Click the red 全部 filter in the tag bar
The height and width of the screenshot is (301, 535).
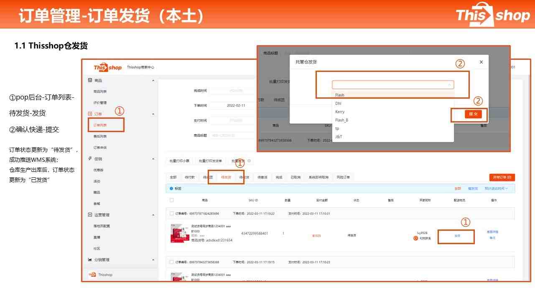point(458,189)
